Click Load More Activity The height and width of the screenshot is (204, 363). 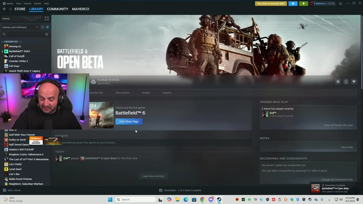(x=153, y=176)
